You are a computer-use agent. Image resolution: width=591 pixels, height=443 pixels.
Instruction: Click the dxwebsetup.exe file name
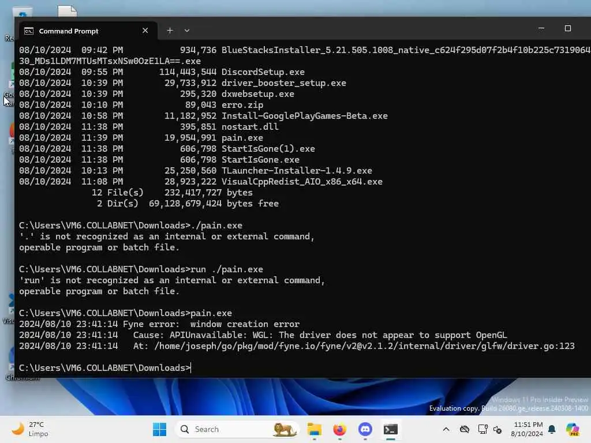258,94
